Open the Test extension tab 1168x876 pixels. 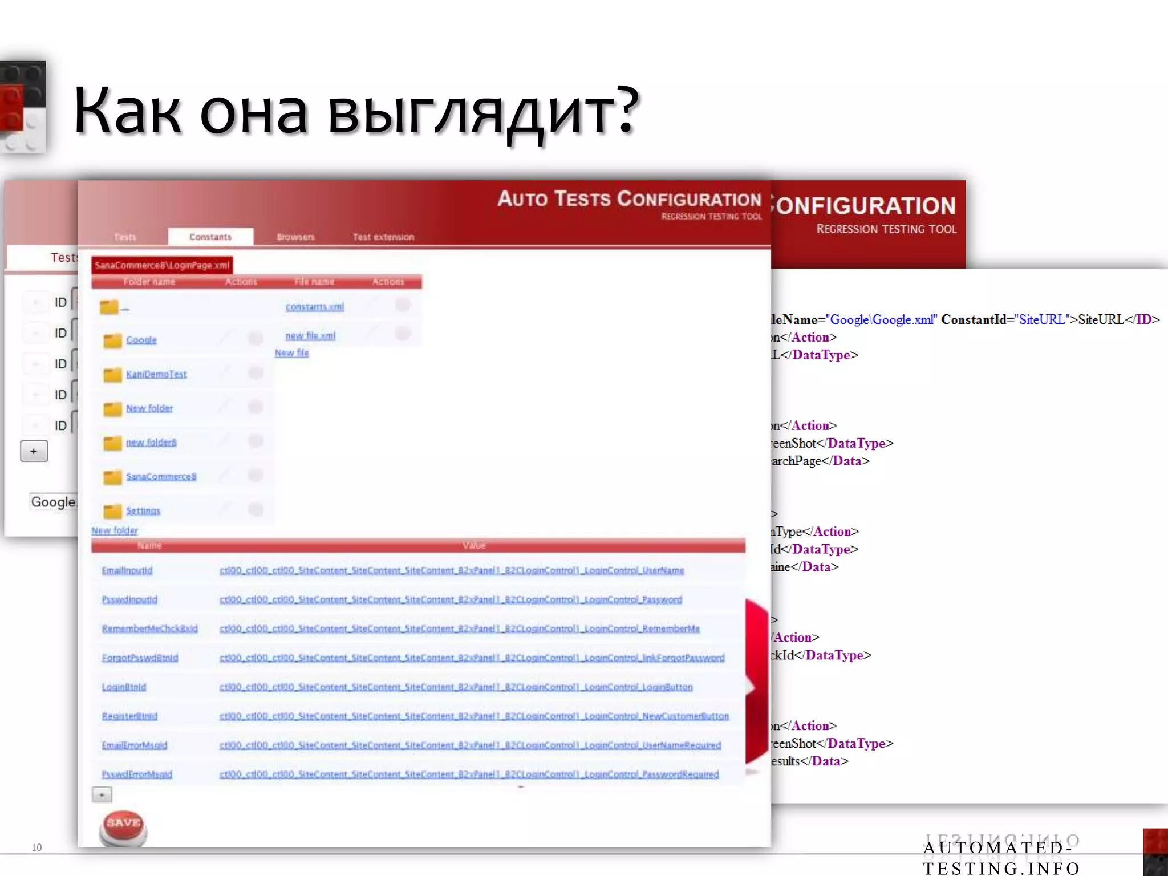point(383,237)
